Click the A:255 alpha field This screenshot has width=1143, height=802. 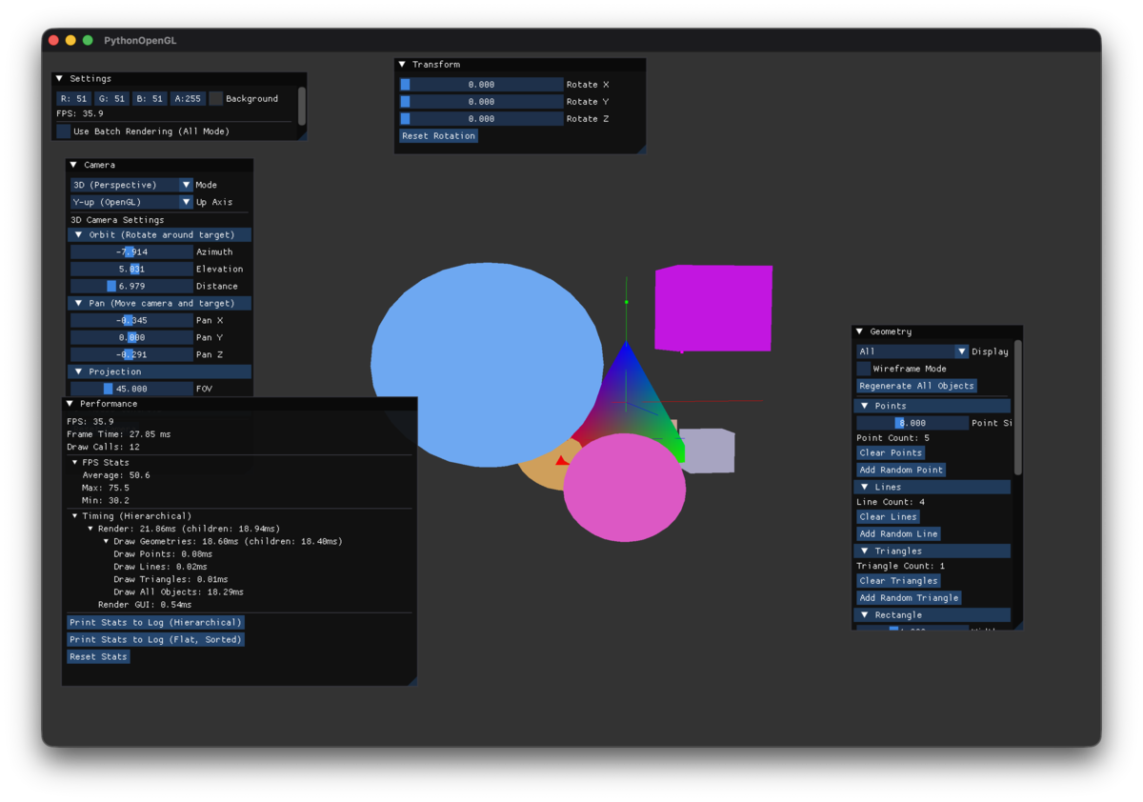point(188,99)
